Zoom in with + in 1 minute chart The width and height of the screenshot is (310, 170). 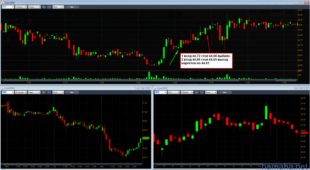pos(44,7)
